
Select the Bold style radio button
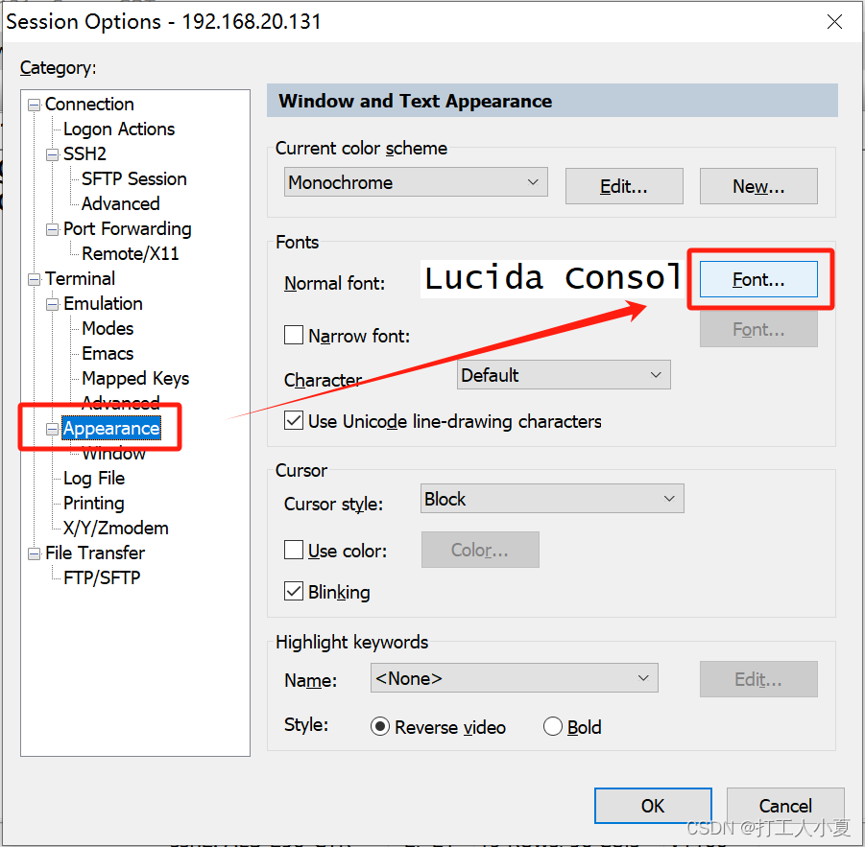click(553, 727)
